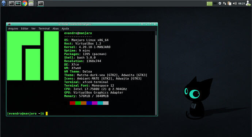Click the '[evandro@manjaro ~]$' prompt text

click(26, 114)
